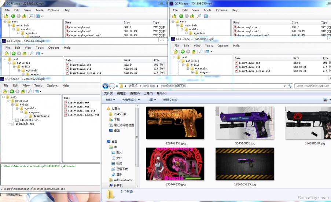Select addoninfo.txt under root in 1286065225.vpk

coord(25,124)
